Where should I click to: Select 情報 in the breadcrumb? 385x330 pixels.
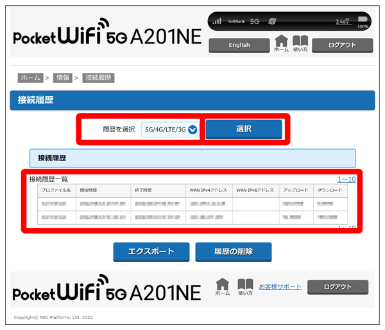coord(62,78)
